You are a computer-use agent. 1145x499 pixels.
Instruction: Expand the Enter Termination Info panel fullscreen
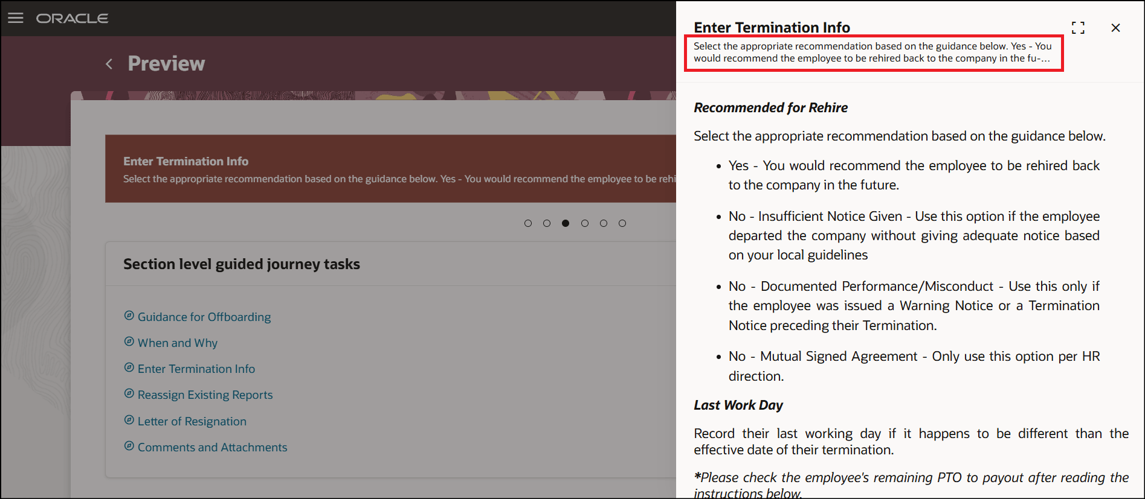[x=1078, y=28]
